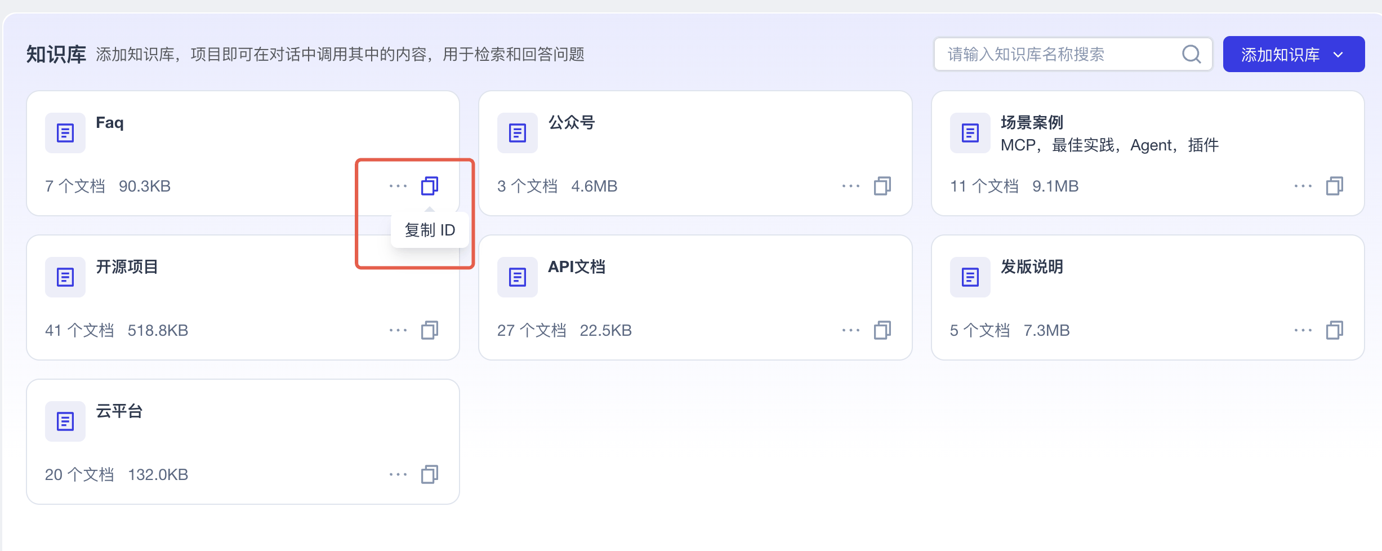The height and width of the screenshot is (551, 1382).
Task: Copy ID of the 开源项目 knowledge base
Action: tap(430, 330)
